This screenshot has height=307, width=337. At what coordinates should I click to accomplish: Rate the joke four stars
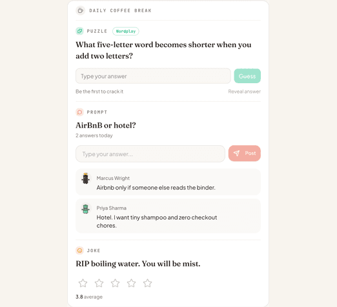click(x=131, y=283)
